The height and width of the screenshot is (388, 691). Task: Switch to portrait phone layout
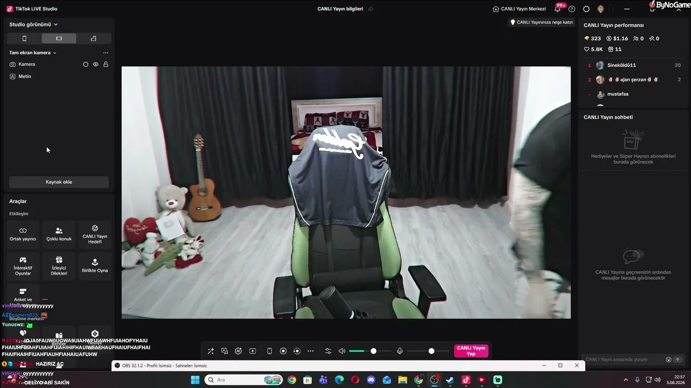(x=24, y=38)
